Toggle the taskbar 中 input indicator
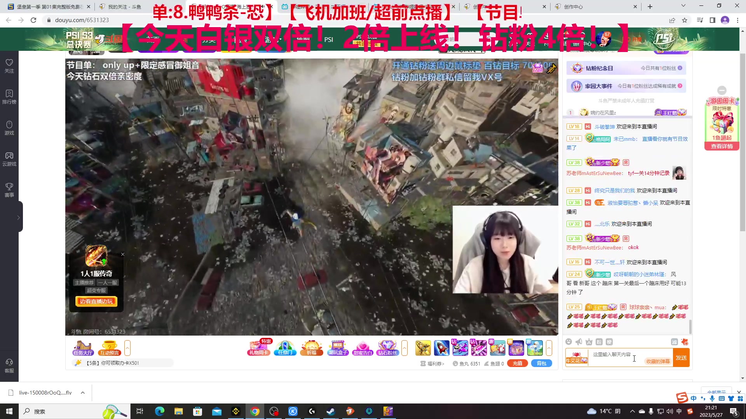746x419 pixels. [x=679, y=411]
